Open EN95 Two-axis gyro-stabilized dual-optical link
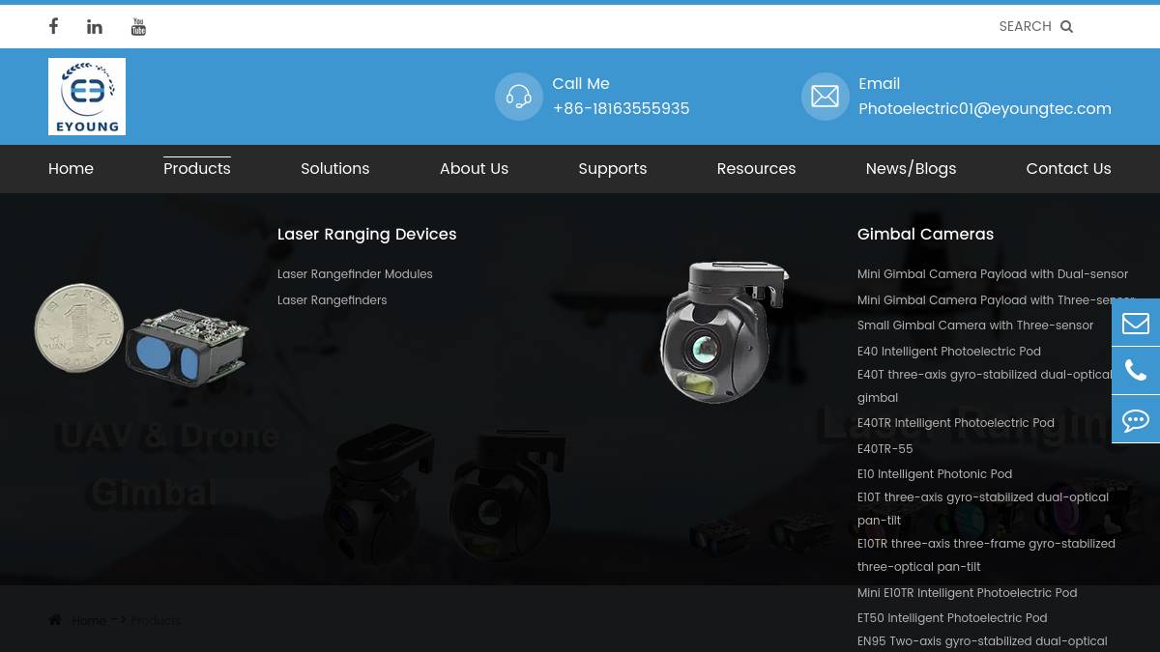Screen dimensions: 1160x652 [x=982, y=641]
